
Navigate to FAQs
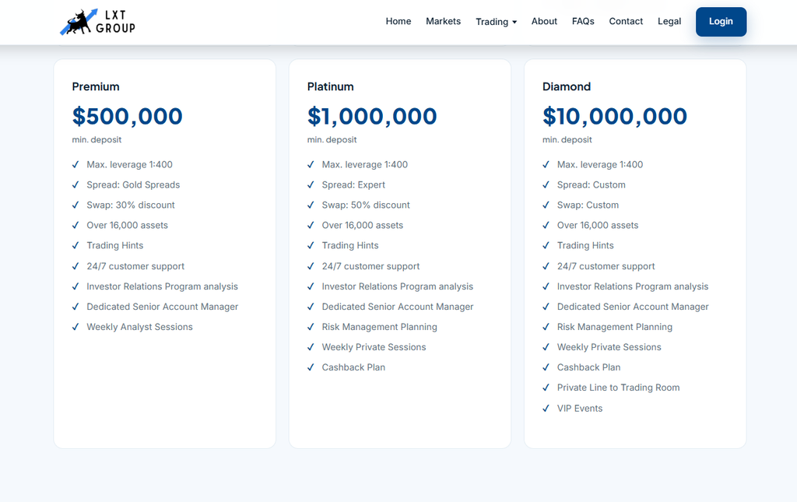point(583,21)
